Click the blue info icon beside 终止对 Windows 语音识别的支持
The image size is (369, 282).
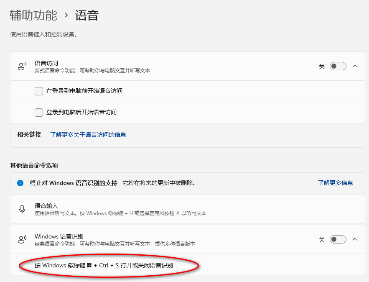point(20,183)
